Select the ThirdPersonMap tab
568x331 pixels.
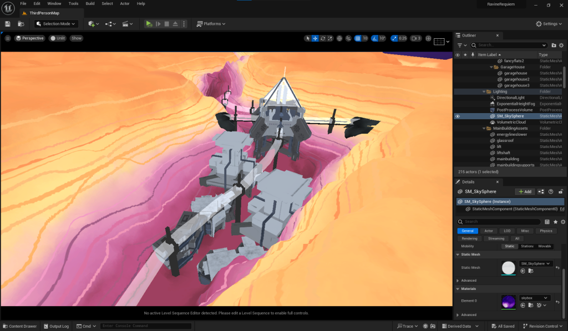pyautogui.click(x=44, y=13)
